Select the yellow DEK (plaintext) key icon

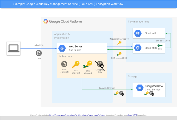coord(76,65)
